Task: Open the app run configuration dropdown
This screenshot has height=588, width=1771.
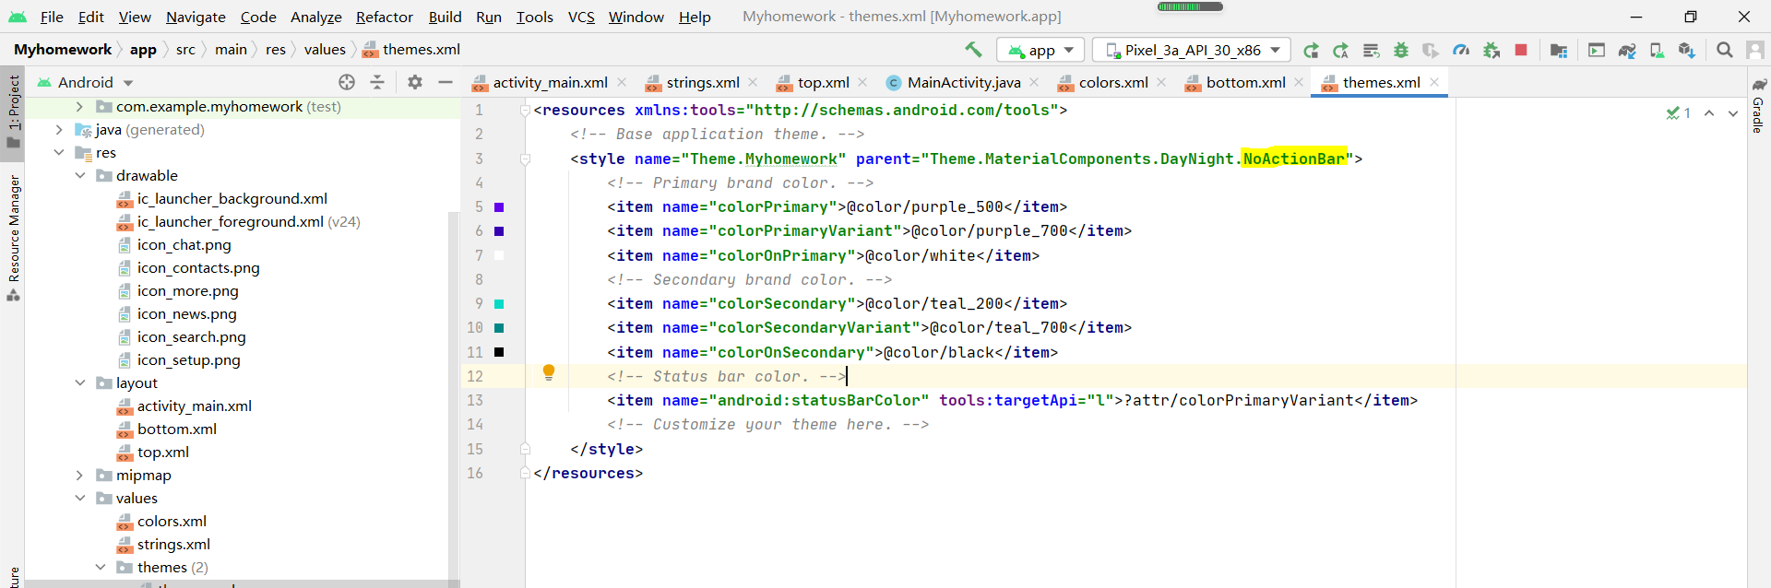Action: (1042, 50)
